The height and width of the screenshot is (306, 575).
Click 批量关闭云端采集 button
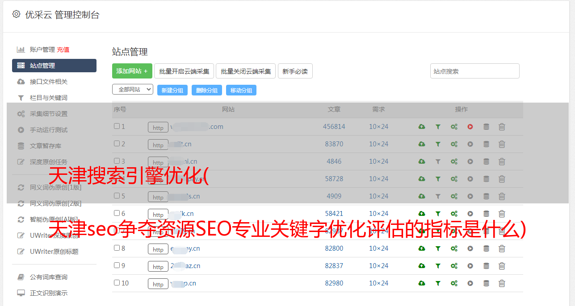pyautogui.click(x=246, y=71)
